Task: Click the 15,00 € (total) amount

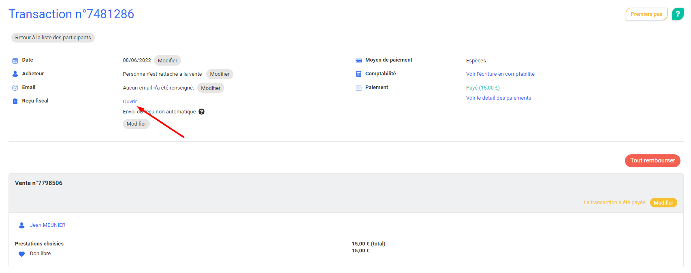Action: 369,244
